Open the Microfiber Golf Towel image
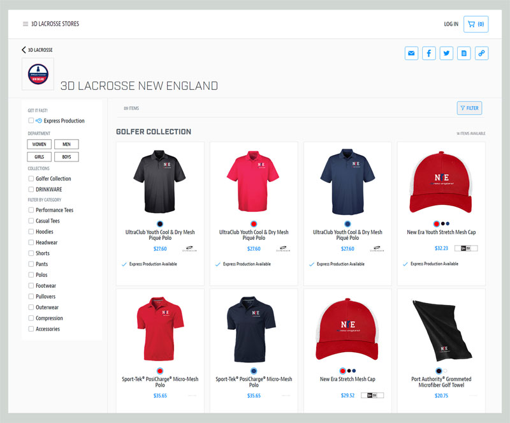Image resolution: width=510 pixels, height=423 pixels. 442,331
